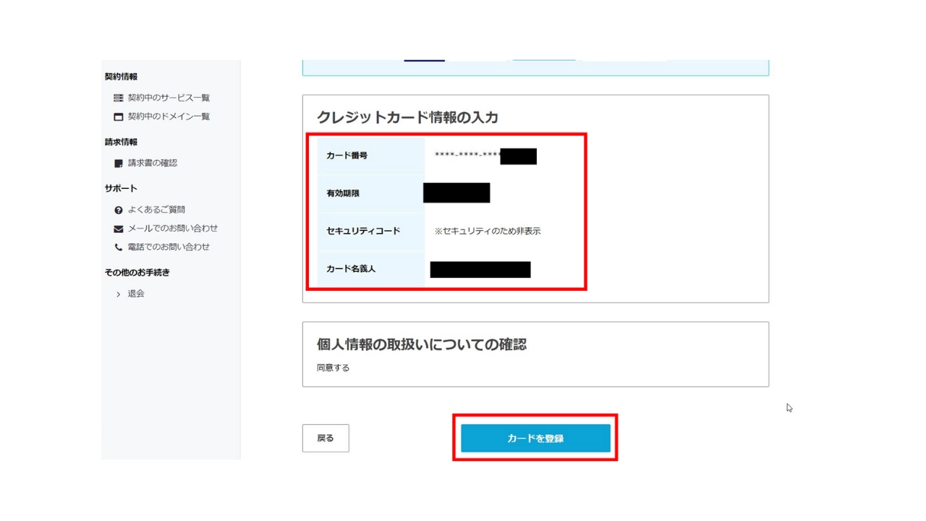This screenshot has width=926, height=521.
Task: Click the その他のお手続き sidebar heading
Action: click(x=137, y=273)
